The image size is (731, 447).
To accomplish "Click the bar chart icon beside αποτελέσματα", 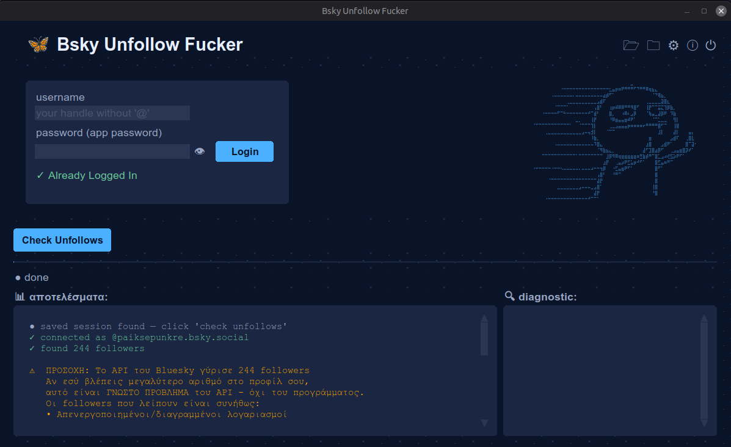I will pyautogui.click(x=20, y=297).
